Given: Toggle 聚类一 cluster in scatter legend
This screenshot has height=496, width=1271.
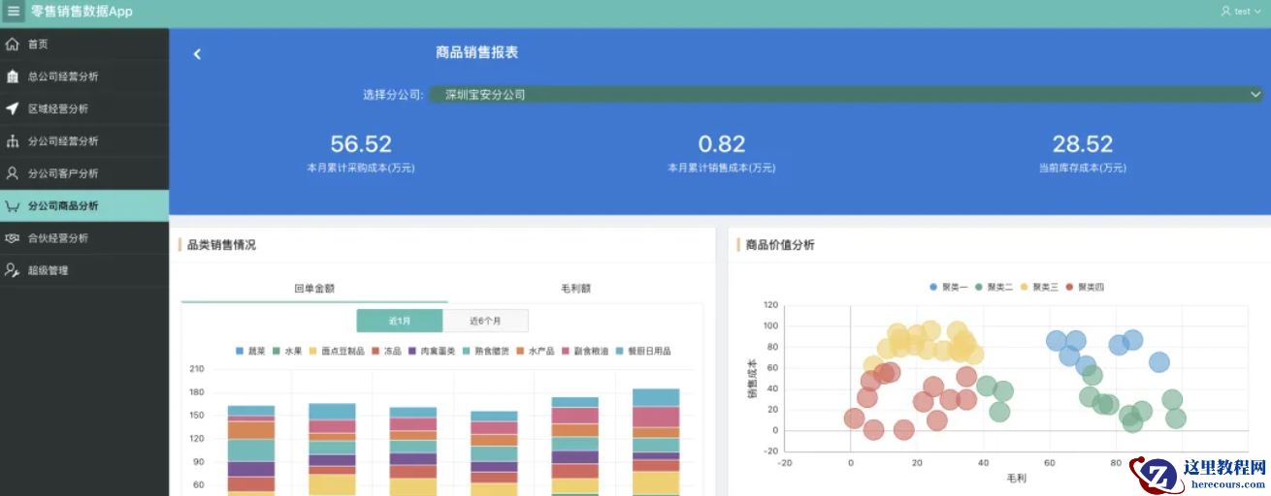Looking at the screenshot, I should point(948,287).
